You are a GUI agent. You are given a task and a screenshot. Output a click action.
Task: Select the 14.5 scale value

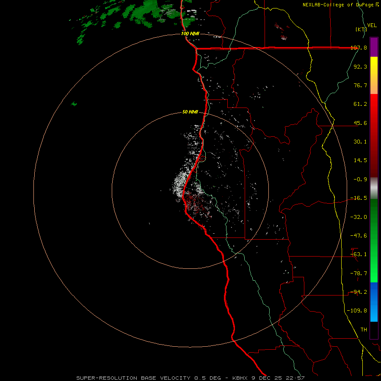click(360, 160)
